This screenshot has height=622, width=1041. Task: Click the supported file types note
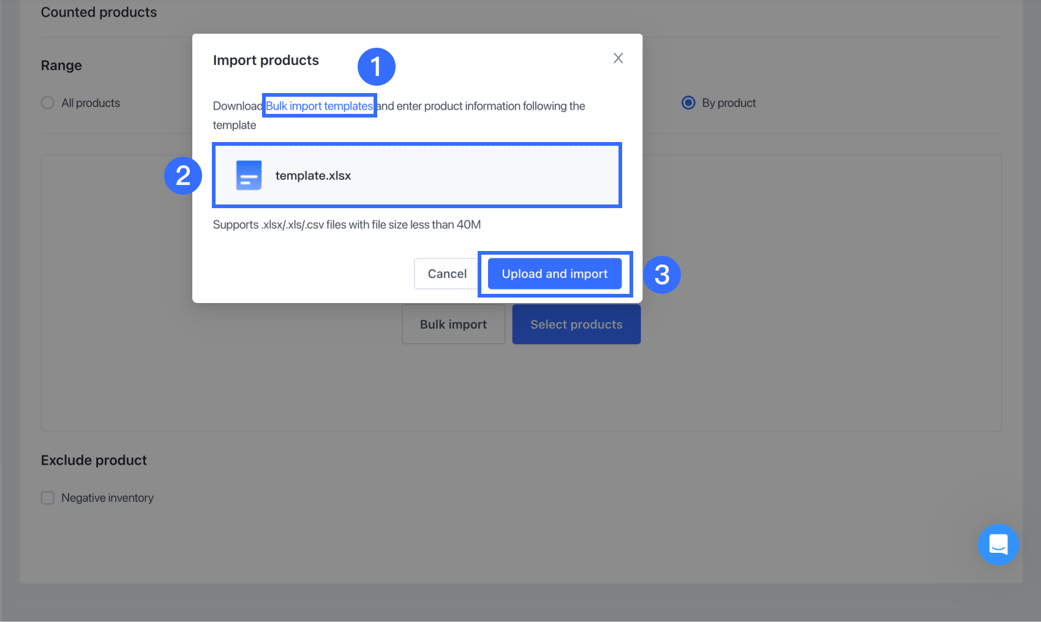point(347,225)
